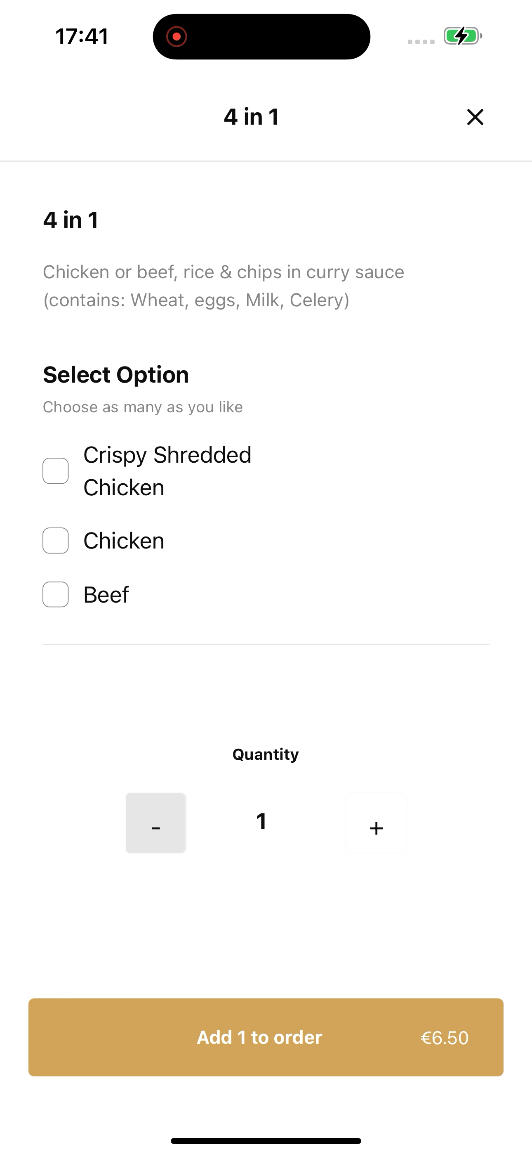Tap the "Choose as many as you like" hint
The image size is (532, 1154).
[143, 407]
